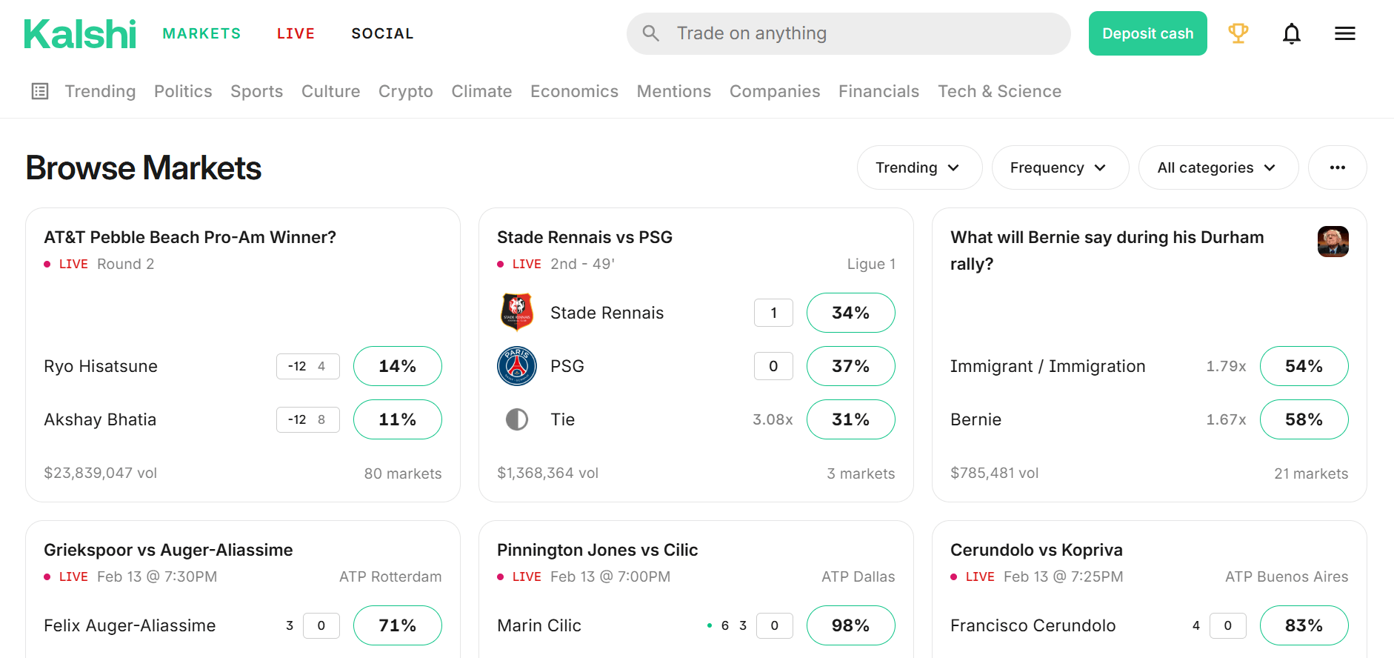
Task: Expand the All categories dropdown
Action: (1218, 167)
